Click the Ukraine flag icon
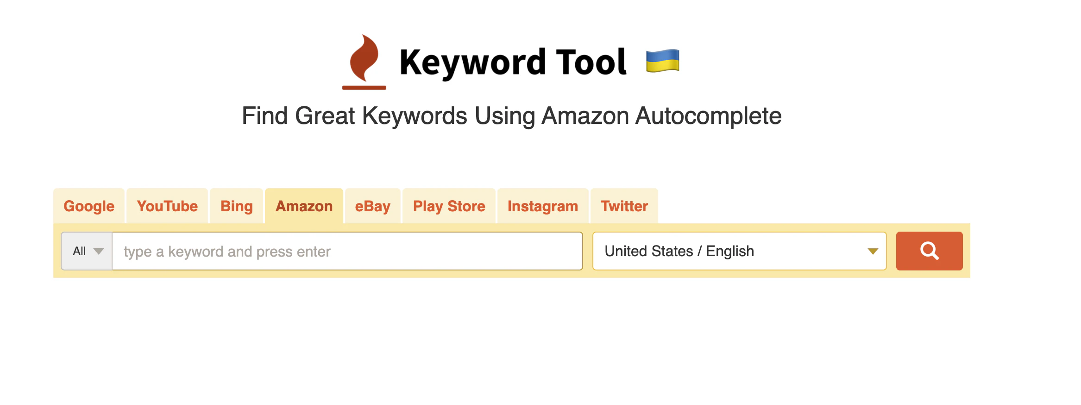 coord(662,61)
